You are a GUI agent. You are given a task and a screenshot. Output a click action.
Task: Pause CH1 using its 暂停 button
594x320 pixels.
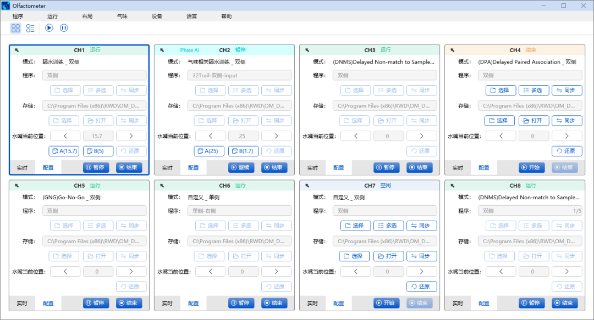[x=96, y=167]
